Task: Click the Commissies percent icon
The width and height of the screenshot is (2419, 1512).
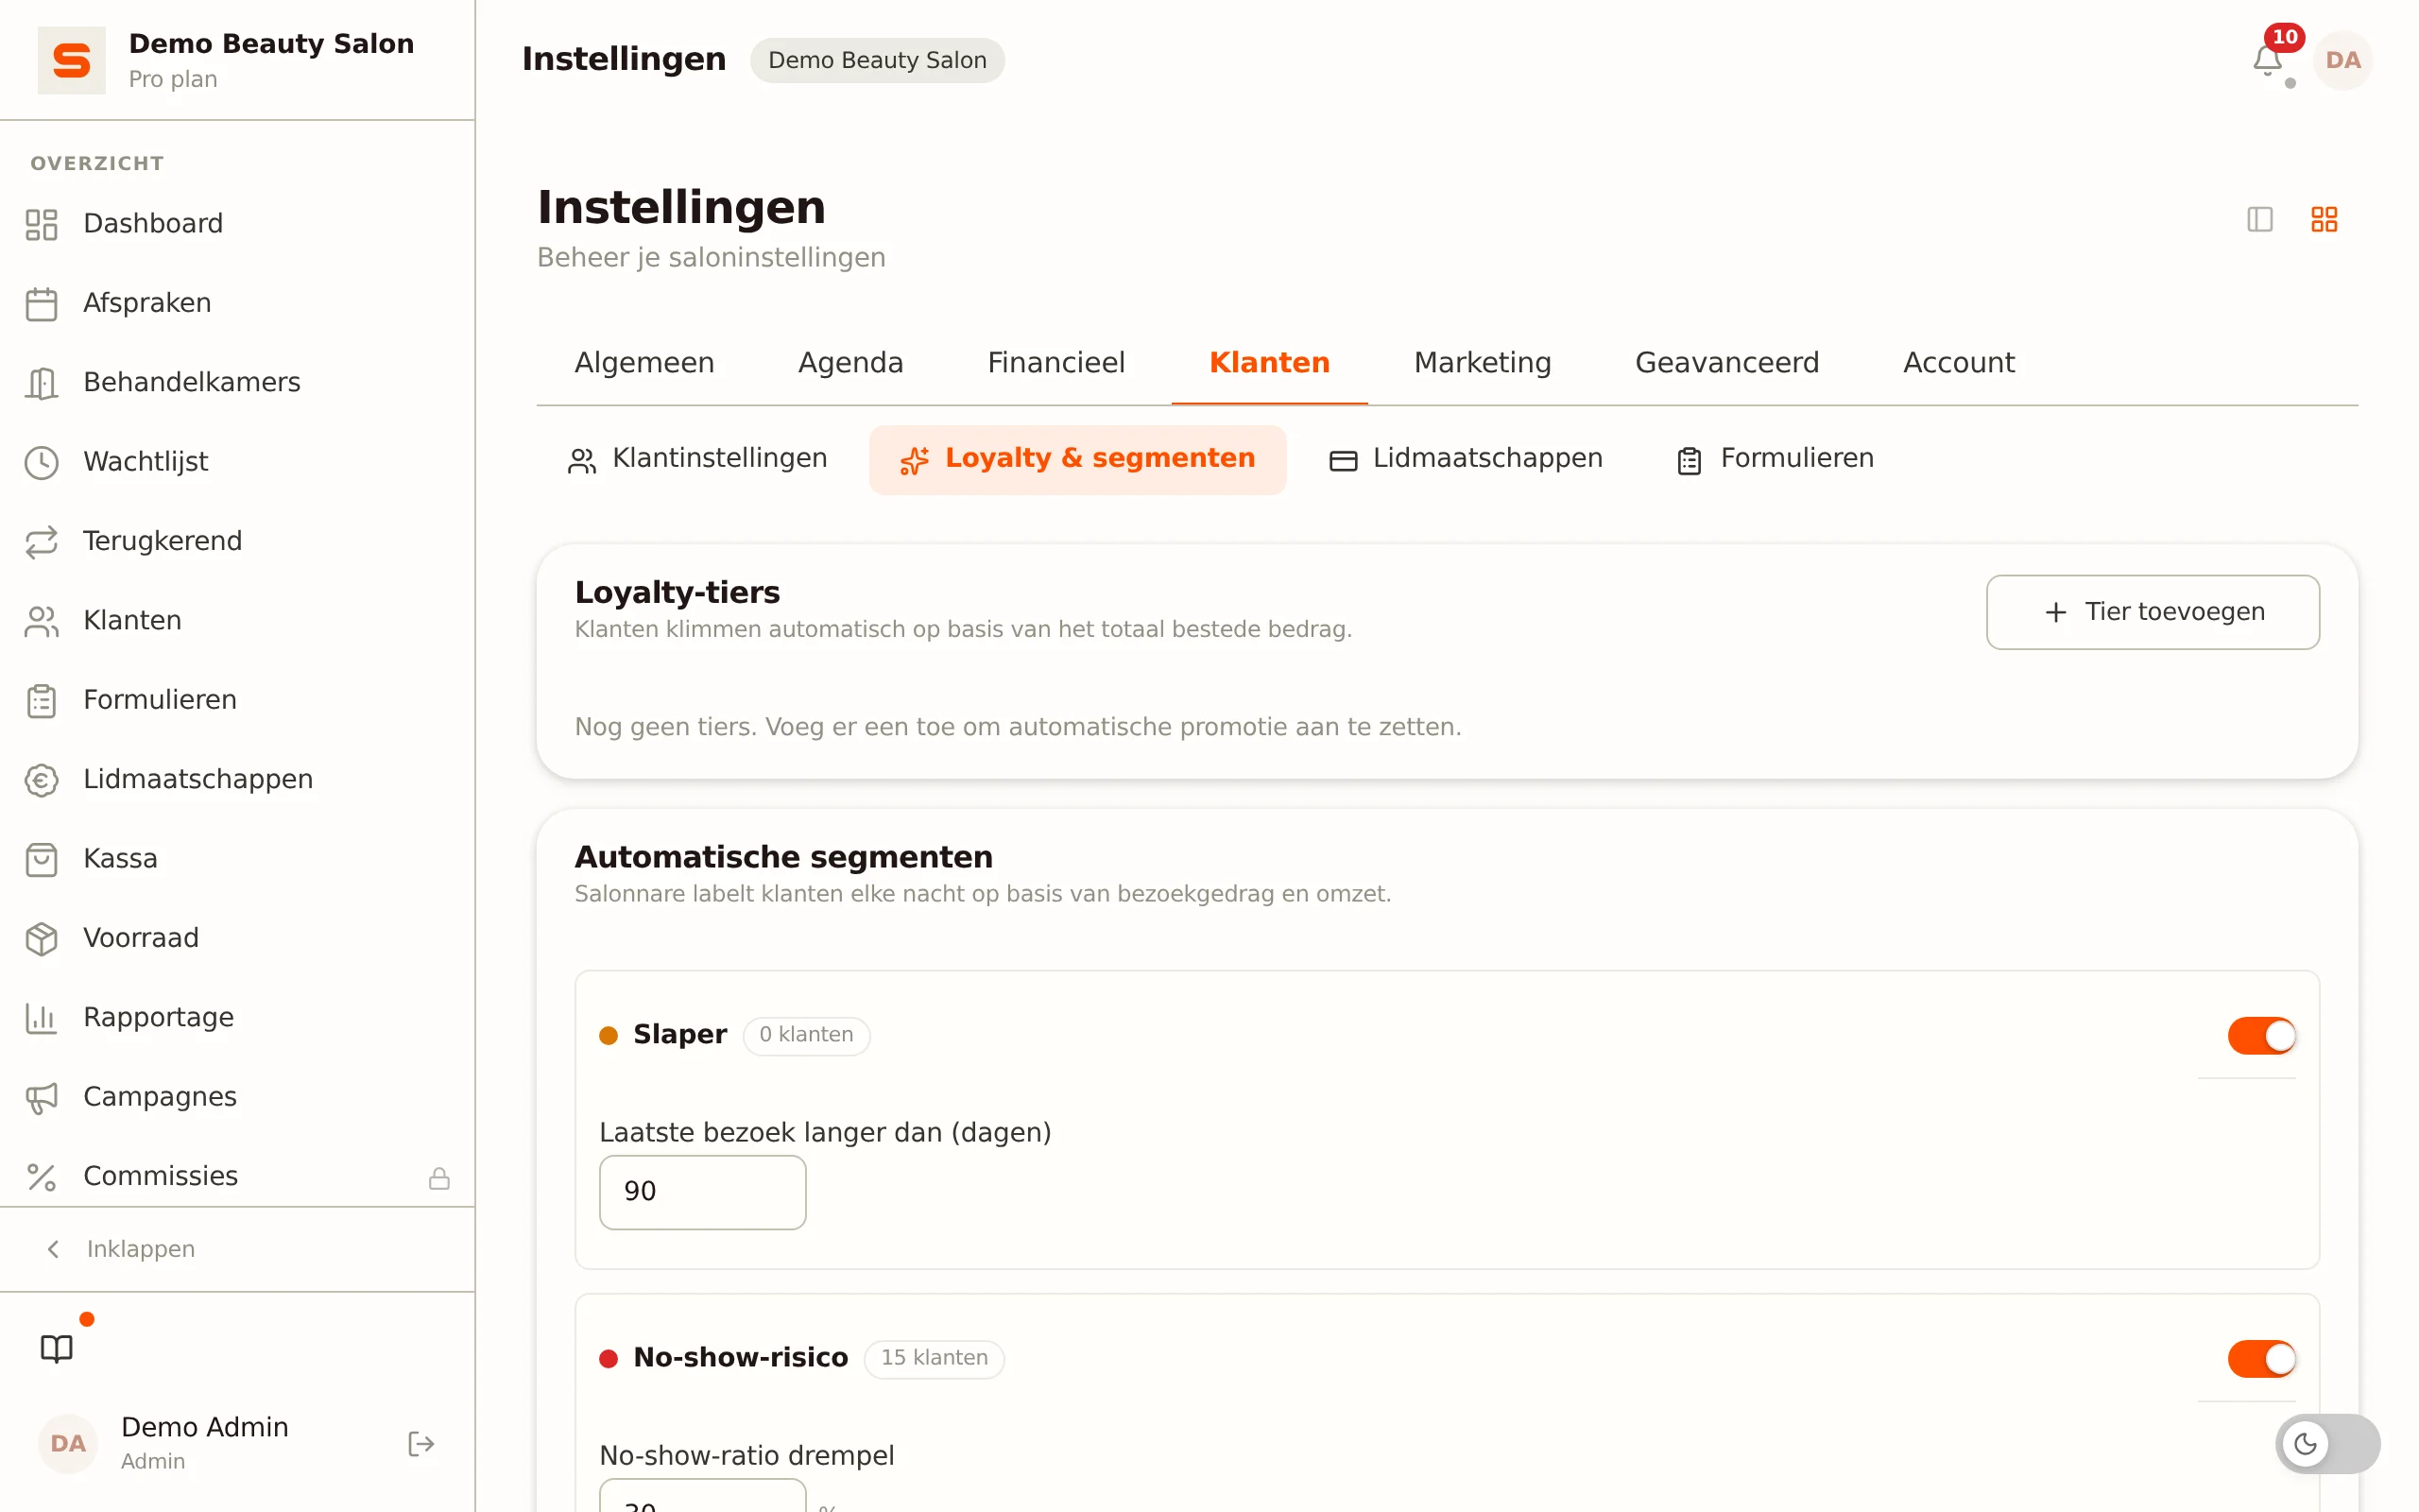Action: click(x=41, y=1177)
